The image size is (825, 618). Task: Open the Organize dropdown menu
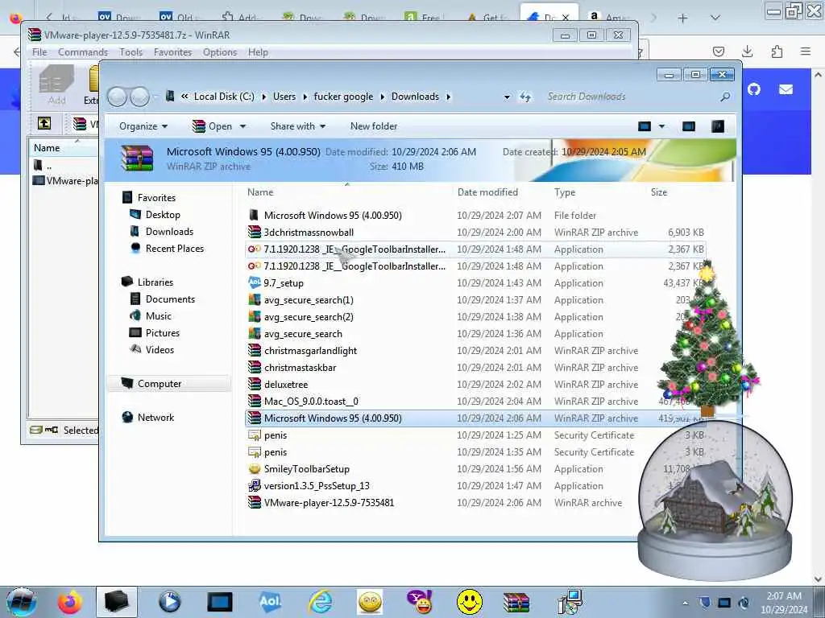point(143,126)
